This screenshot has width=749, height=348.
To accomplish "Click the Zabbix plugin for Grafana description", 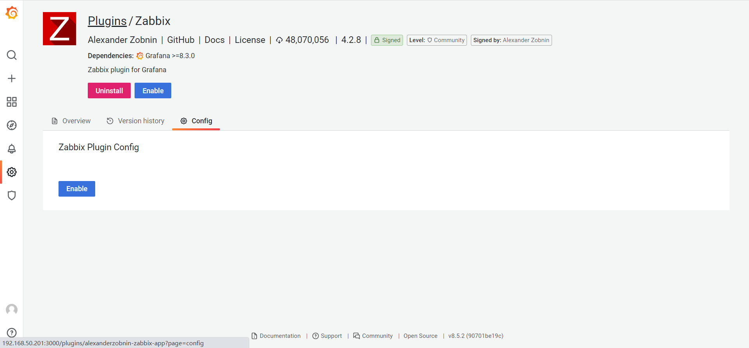I will point(127,70).
